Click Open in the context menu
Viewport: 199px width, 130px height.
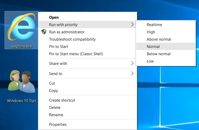pos(88,17)
